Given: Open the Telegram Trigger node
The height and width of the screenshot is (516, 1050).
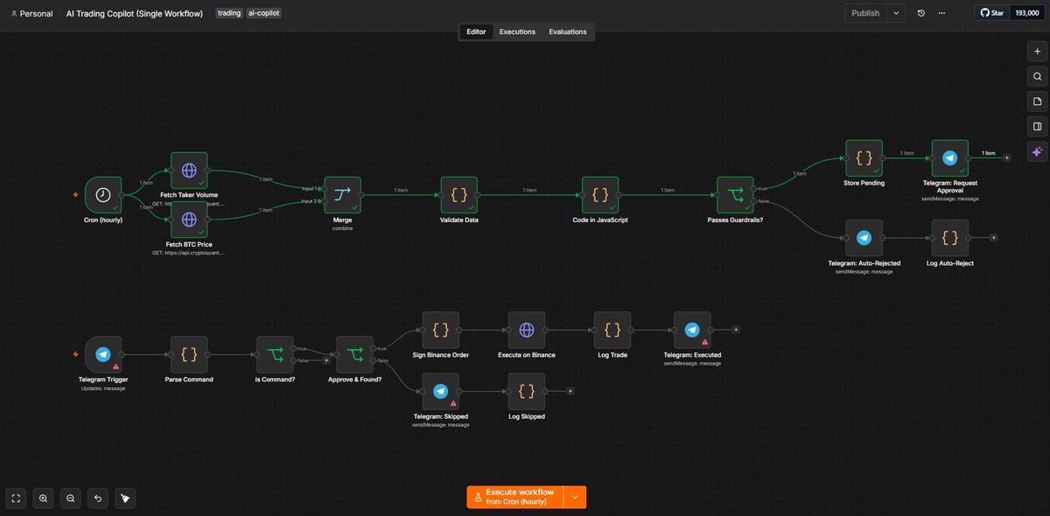Looking at the screenshot, I should tap(103, 354).
